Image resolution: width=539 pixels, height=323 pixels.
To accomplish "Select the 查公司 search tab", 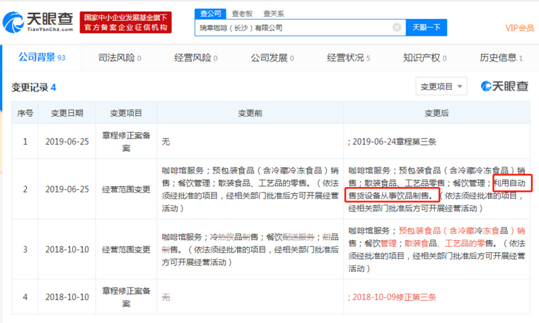I will 210,13.
